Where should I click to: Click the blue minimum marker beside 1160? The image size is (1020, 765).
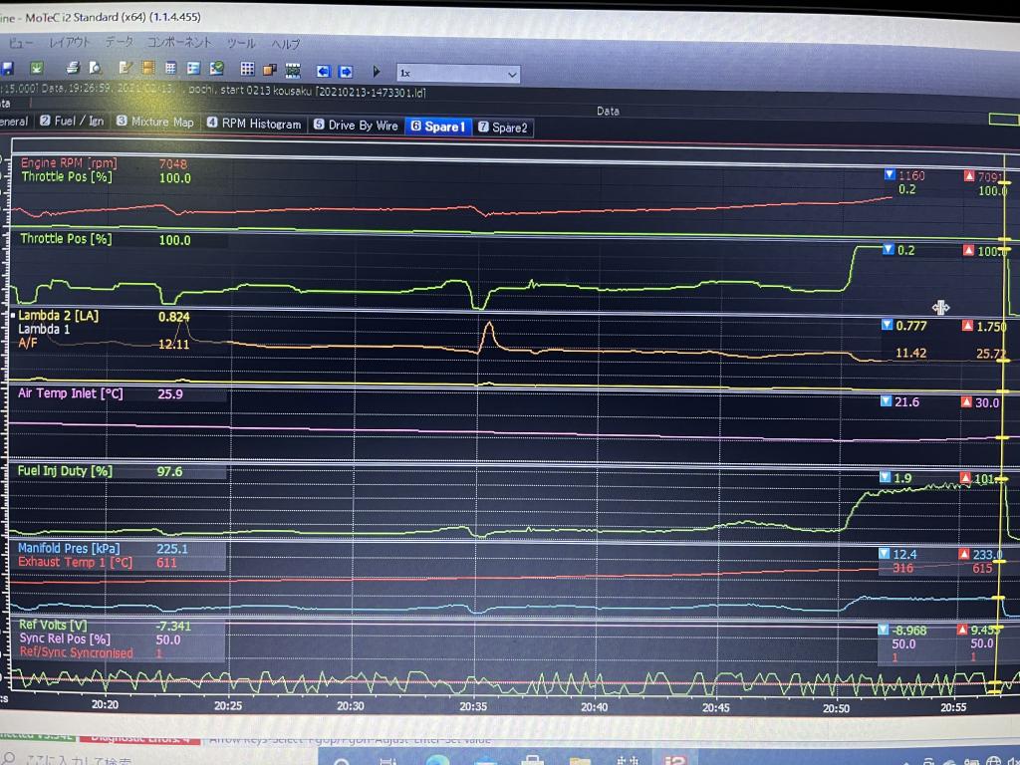(890, 175)
